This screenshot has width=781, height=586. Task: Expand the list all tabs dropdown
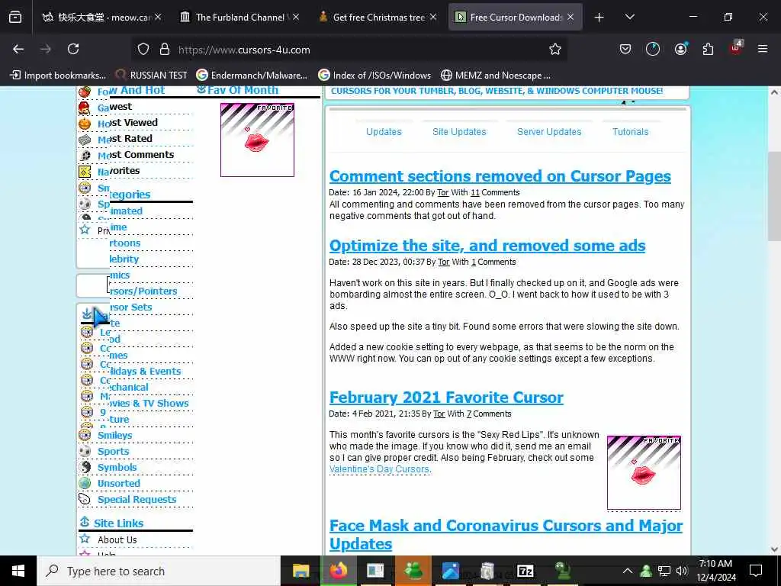(629, 17)
